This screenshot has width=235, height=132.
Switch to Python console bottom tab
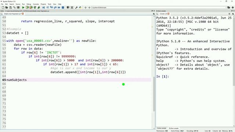[161, 128]
